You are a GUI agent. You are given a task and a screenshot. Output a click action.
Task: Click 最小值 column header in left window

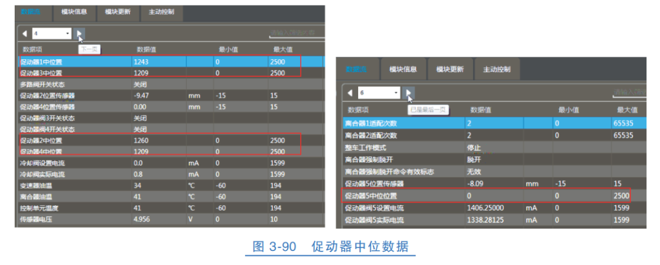(229, 49)
